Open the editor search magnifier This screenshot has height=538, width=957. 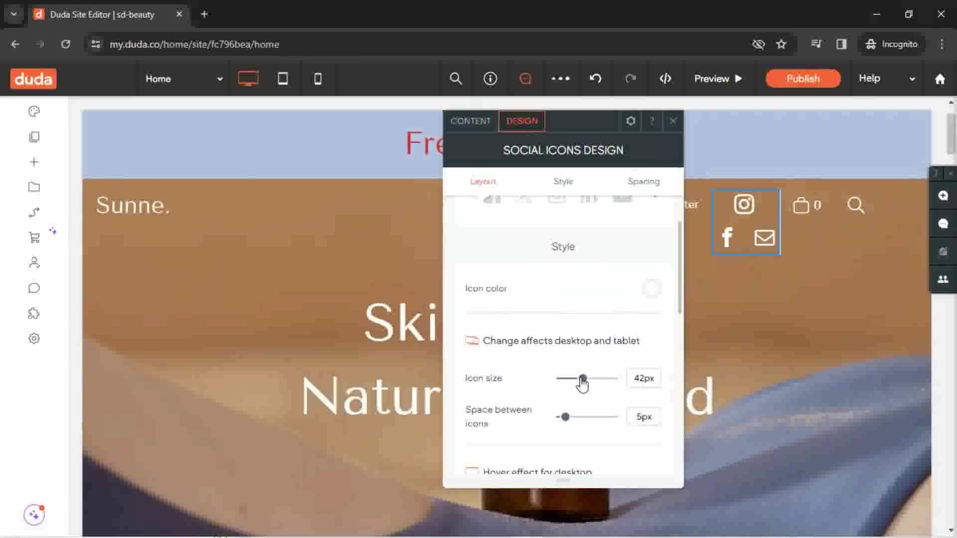pyautogui.click(x=456, y=79)
